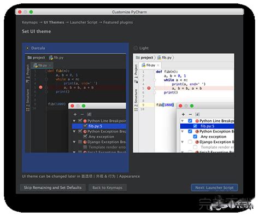Select UI Themes step in breadcrumb

pyautogui.click(x=54, y=22)
